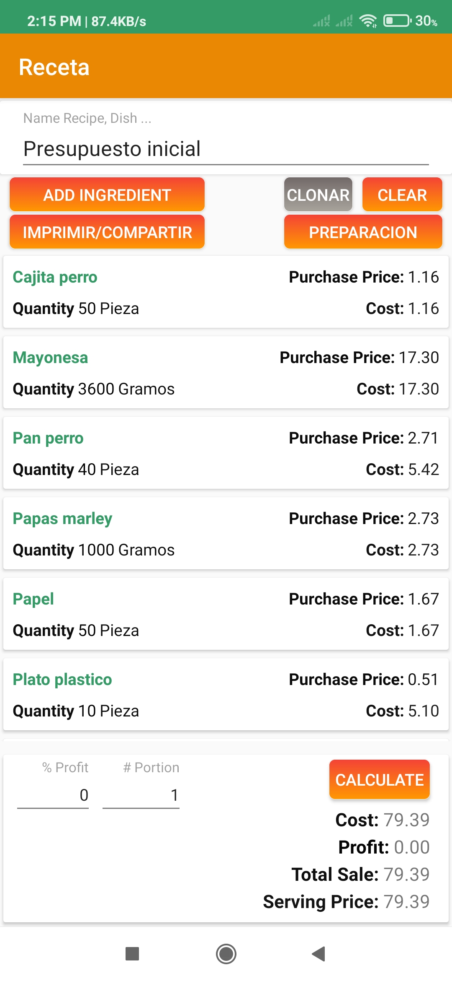Select the Mayonesa ingredient entry
Screen dimensions: 452x981
226,373
